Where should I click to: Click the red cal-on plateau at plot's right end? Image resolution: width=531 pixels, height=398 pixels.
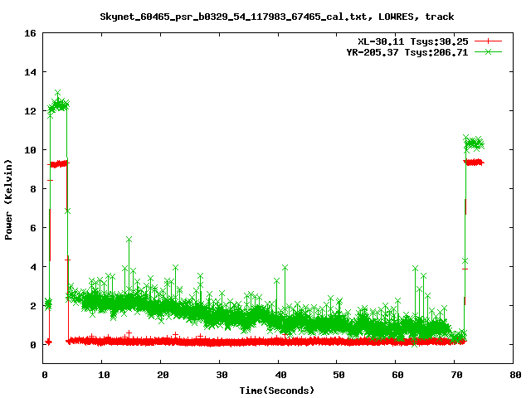[x=474, y=163]
